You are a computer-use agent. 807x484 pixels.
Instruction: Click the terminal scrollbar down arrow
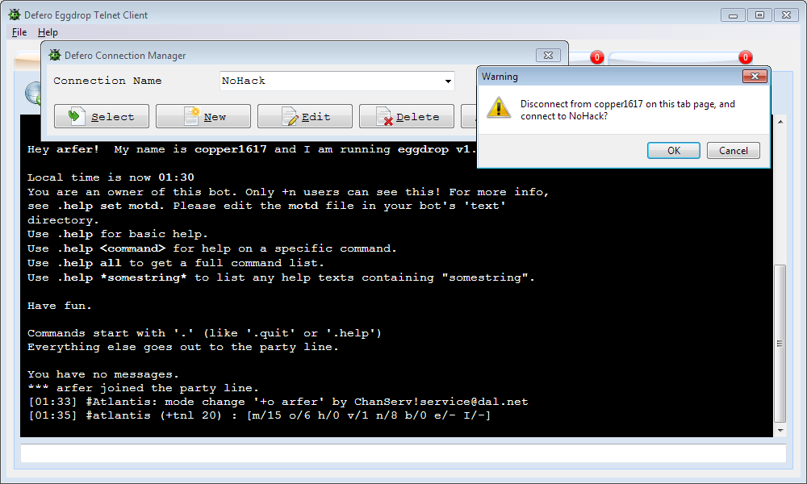780,431
